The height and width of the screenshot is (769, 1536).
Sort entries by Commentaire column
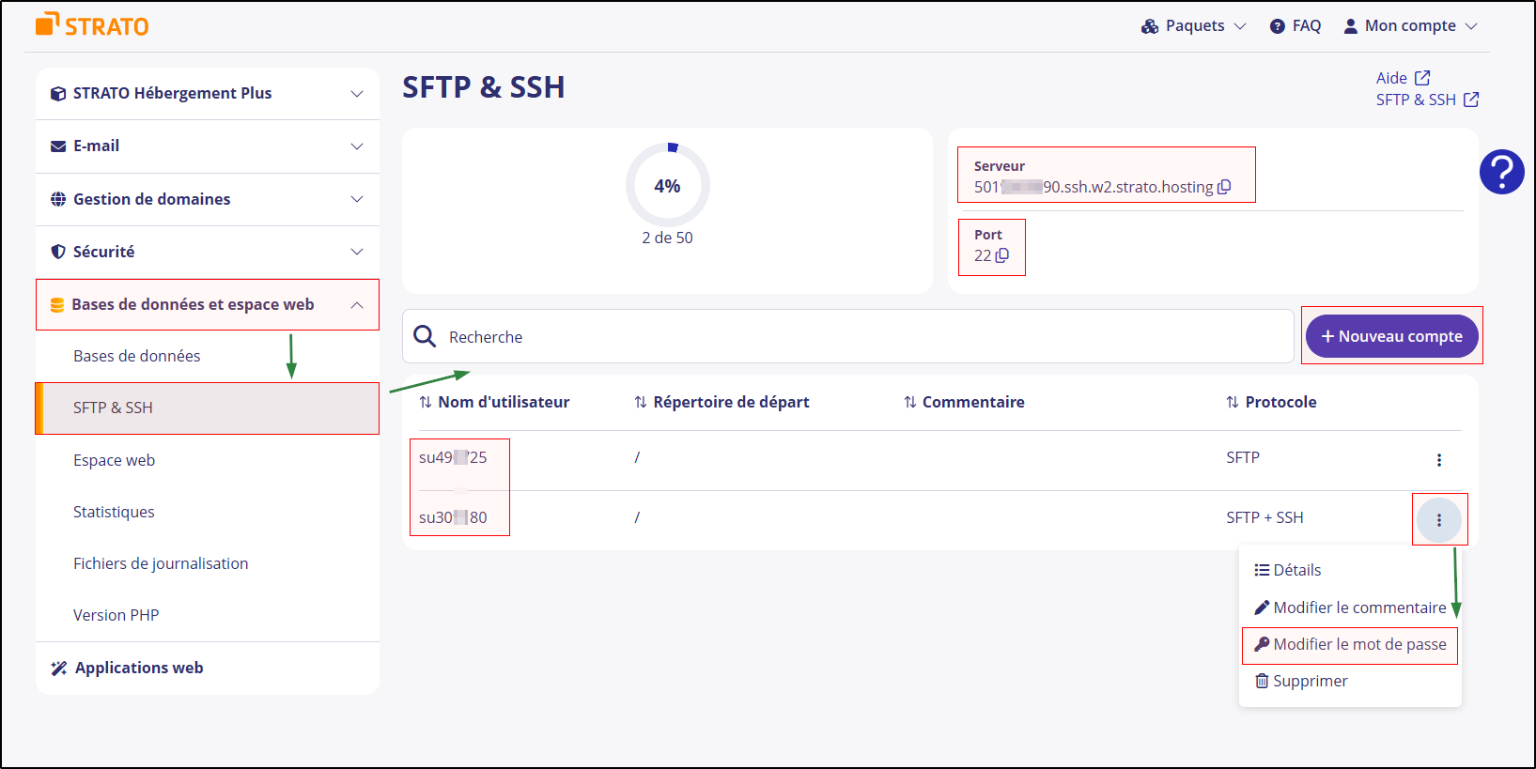pos(908,401)
